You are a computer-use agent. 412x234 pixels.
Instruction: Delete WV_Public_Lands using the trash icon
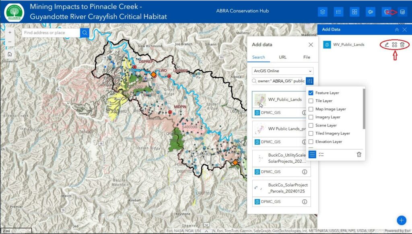(402, 45)
